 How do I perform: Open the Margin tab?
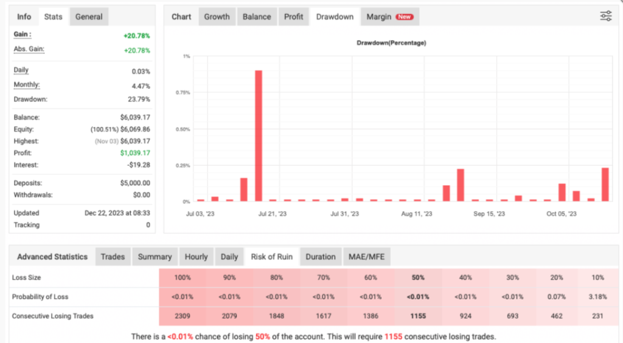[x=378, y=17]
